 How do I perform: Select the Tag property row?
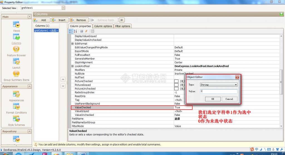pyautogui.click(x=175, y=100)
